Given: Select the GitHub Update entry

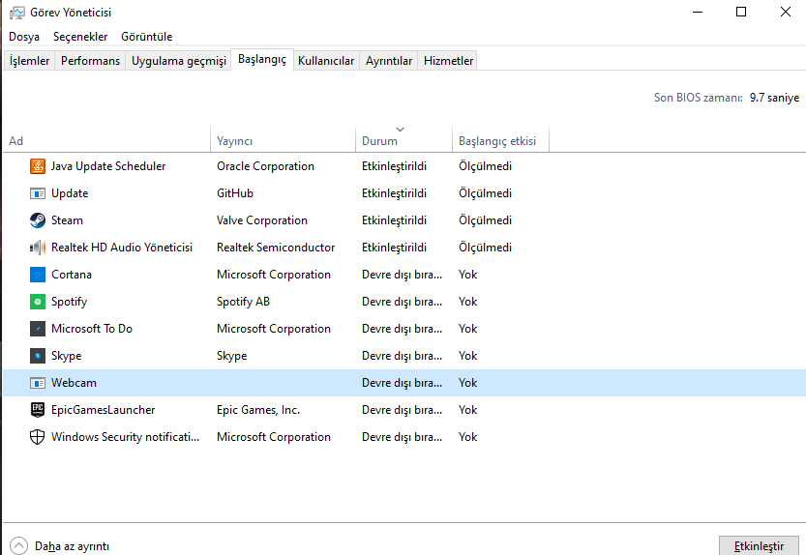Looking at the screenshot, I should 70,193.
